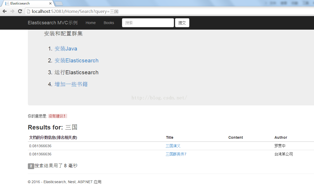Click the 搜索结果用了 8 毫秒 text
Viewport: 314px width, 190px height.
click(56, 166)
